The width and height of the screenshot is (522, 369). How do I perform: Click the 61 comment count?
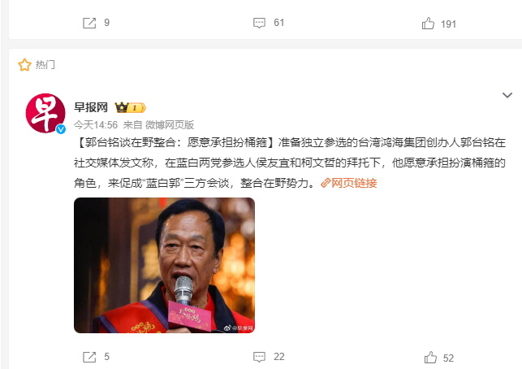pyautogui.click(x=278, y=23)
